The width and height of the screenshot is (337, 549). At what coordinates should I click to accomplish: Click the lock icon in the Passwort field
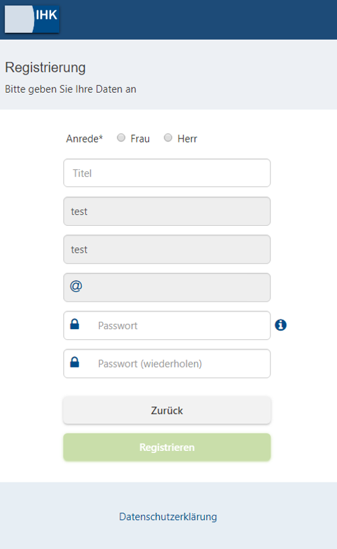coord(75,324)
